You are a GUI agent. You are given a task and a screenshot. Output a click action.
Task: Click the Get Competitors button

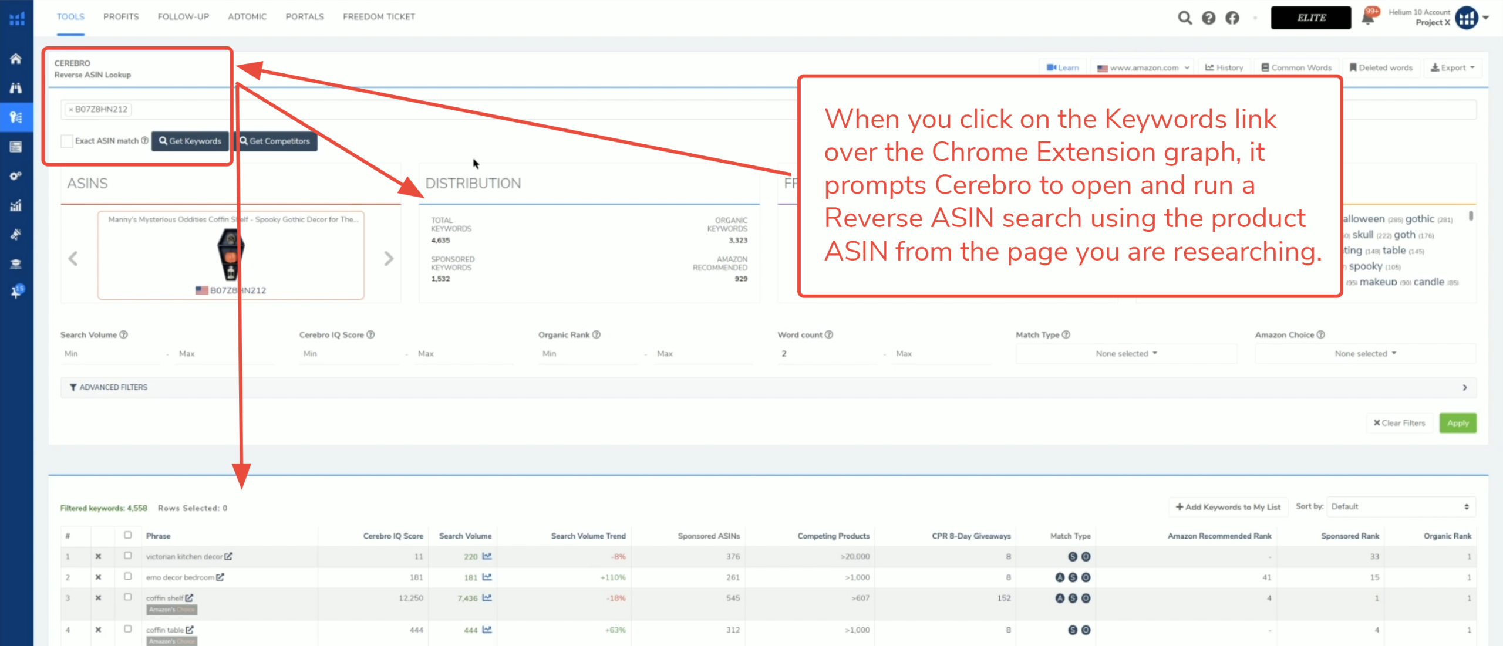tap(275, 141)
